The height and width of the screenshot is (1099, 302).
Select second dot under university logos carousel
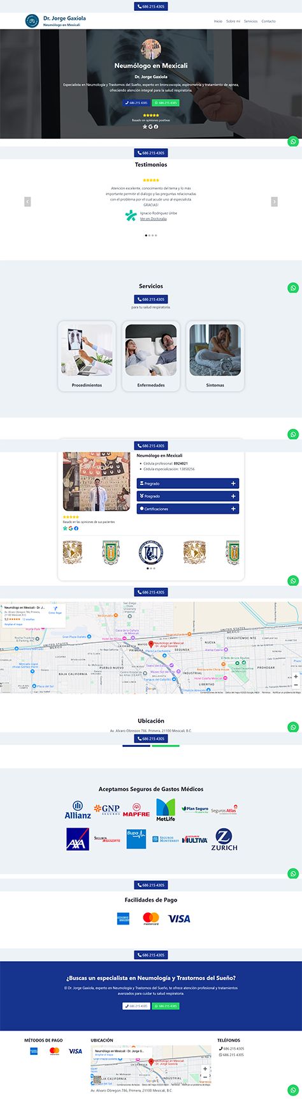[x=151, y=568]
